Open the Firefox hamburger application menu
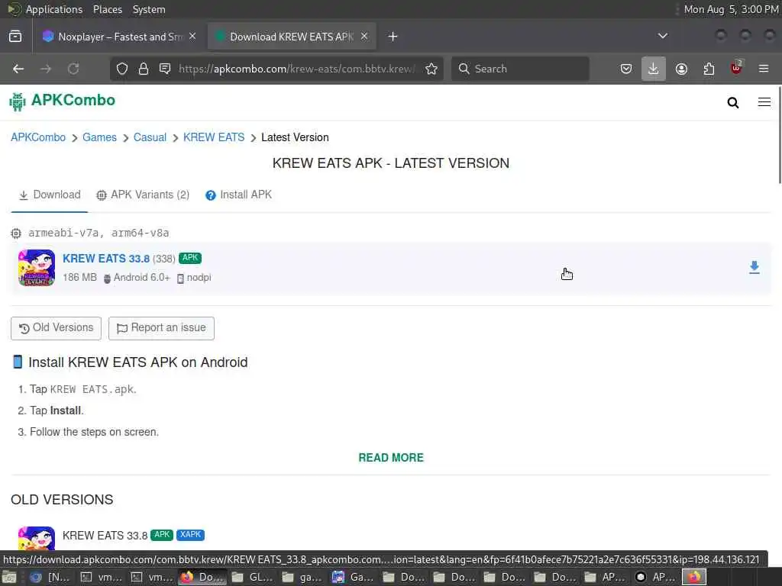This screenshot has height=586, width=782. click(764, 69)
